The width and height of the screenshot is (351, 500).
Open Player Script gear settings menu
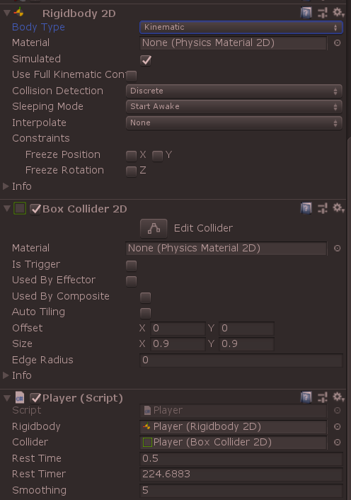[x=338, y=397]
